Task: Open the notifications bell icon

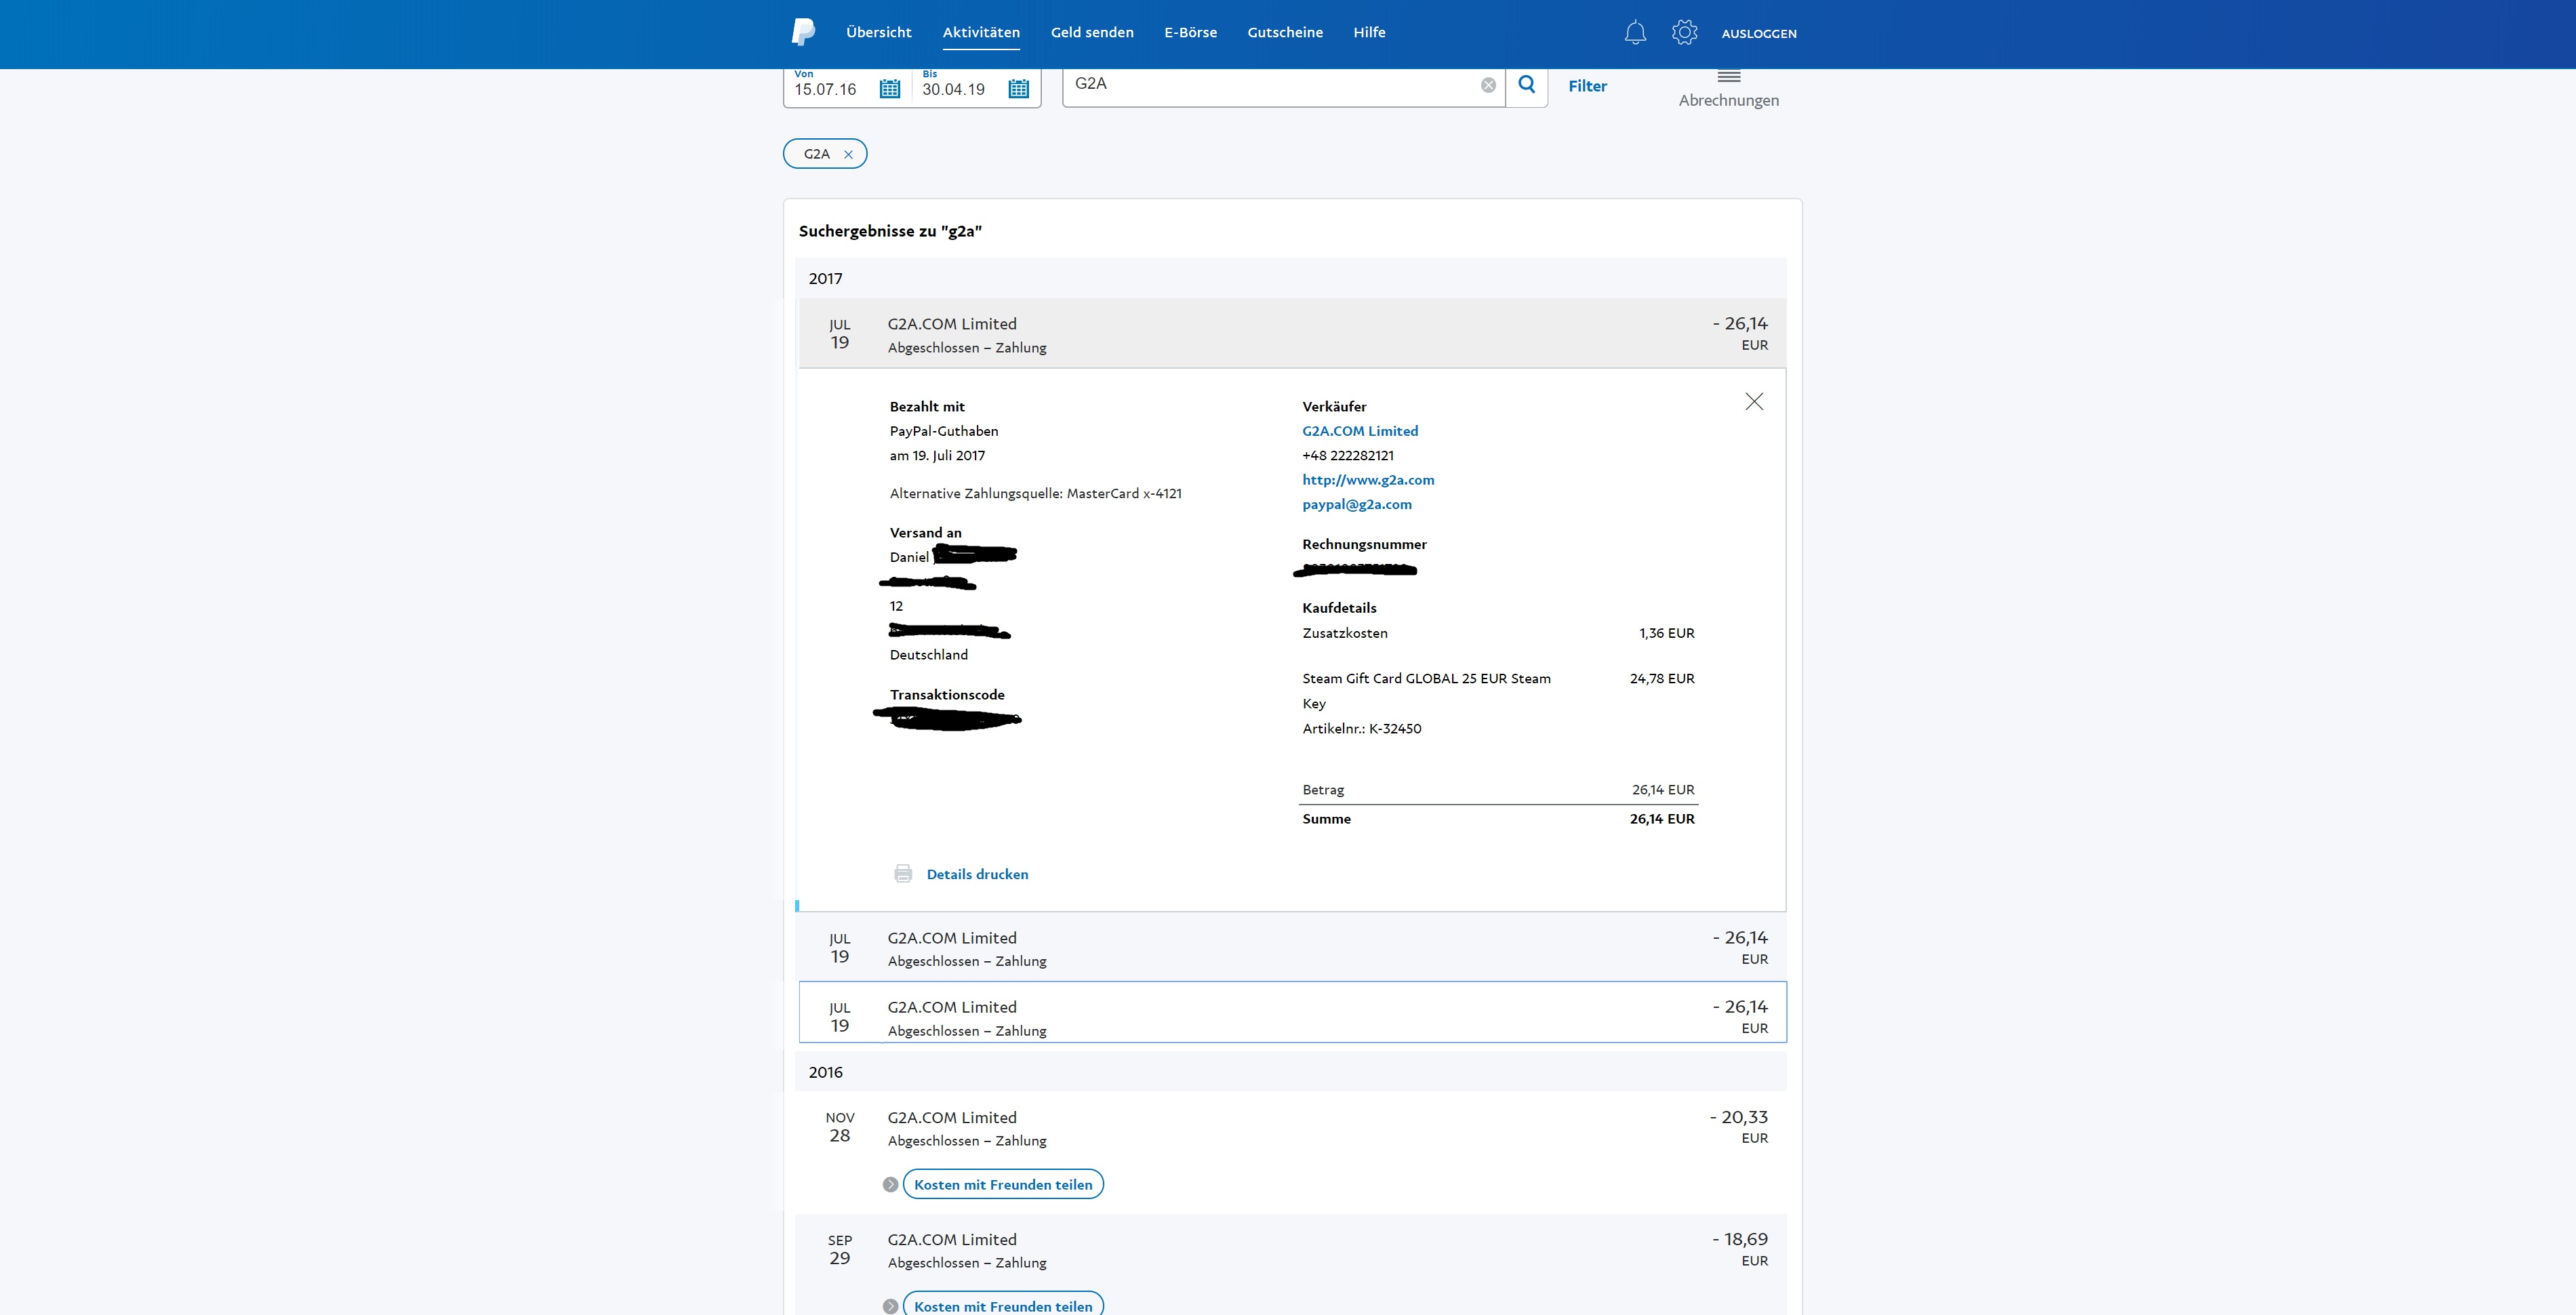Action: (x=1635, y=33)
